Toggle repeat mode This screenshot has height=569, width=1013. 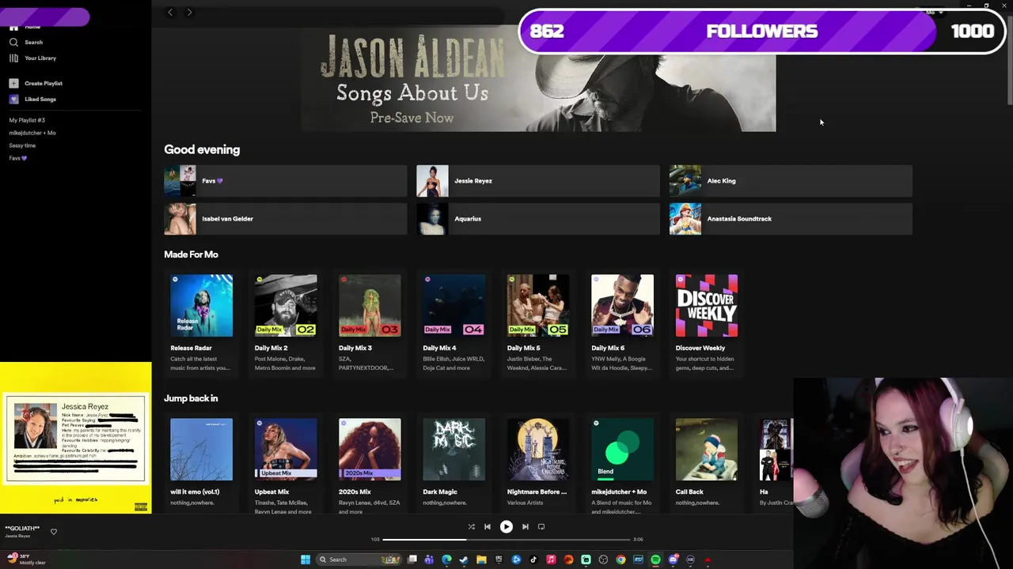pos(541,526)
